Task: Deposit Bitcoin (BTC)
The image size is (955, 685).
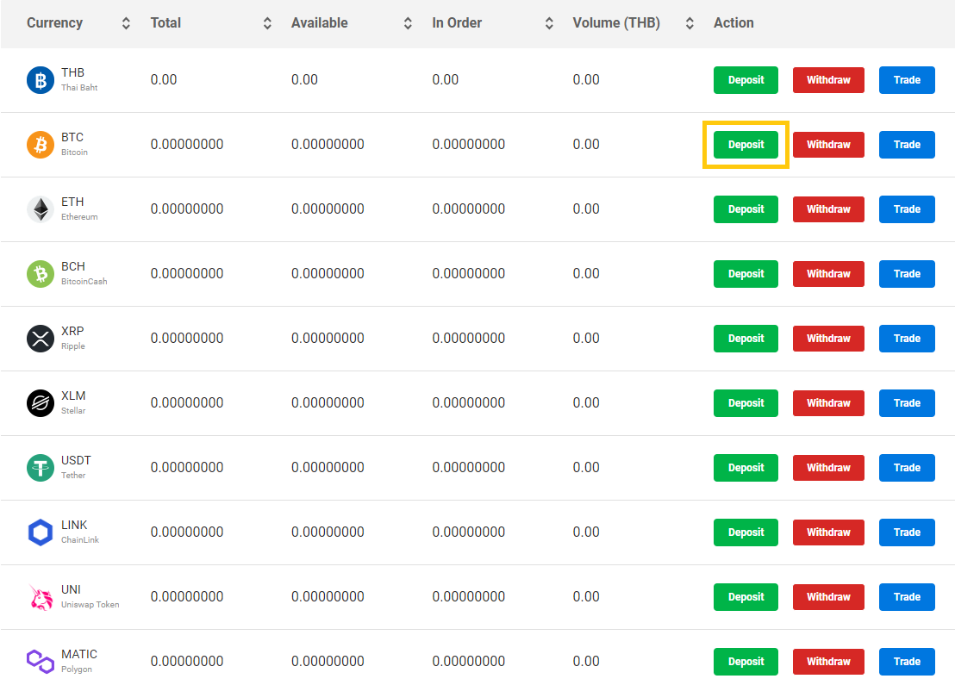Action: pyautogui.click(x=746, y=145)
